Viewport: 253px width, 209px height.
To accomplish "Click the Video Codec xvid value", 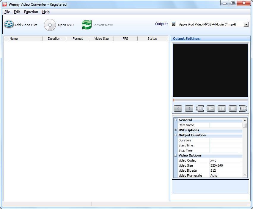I will (214, 160).
